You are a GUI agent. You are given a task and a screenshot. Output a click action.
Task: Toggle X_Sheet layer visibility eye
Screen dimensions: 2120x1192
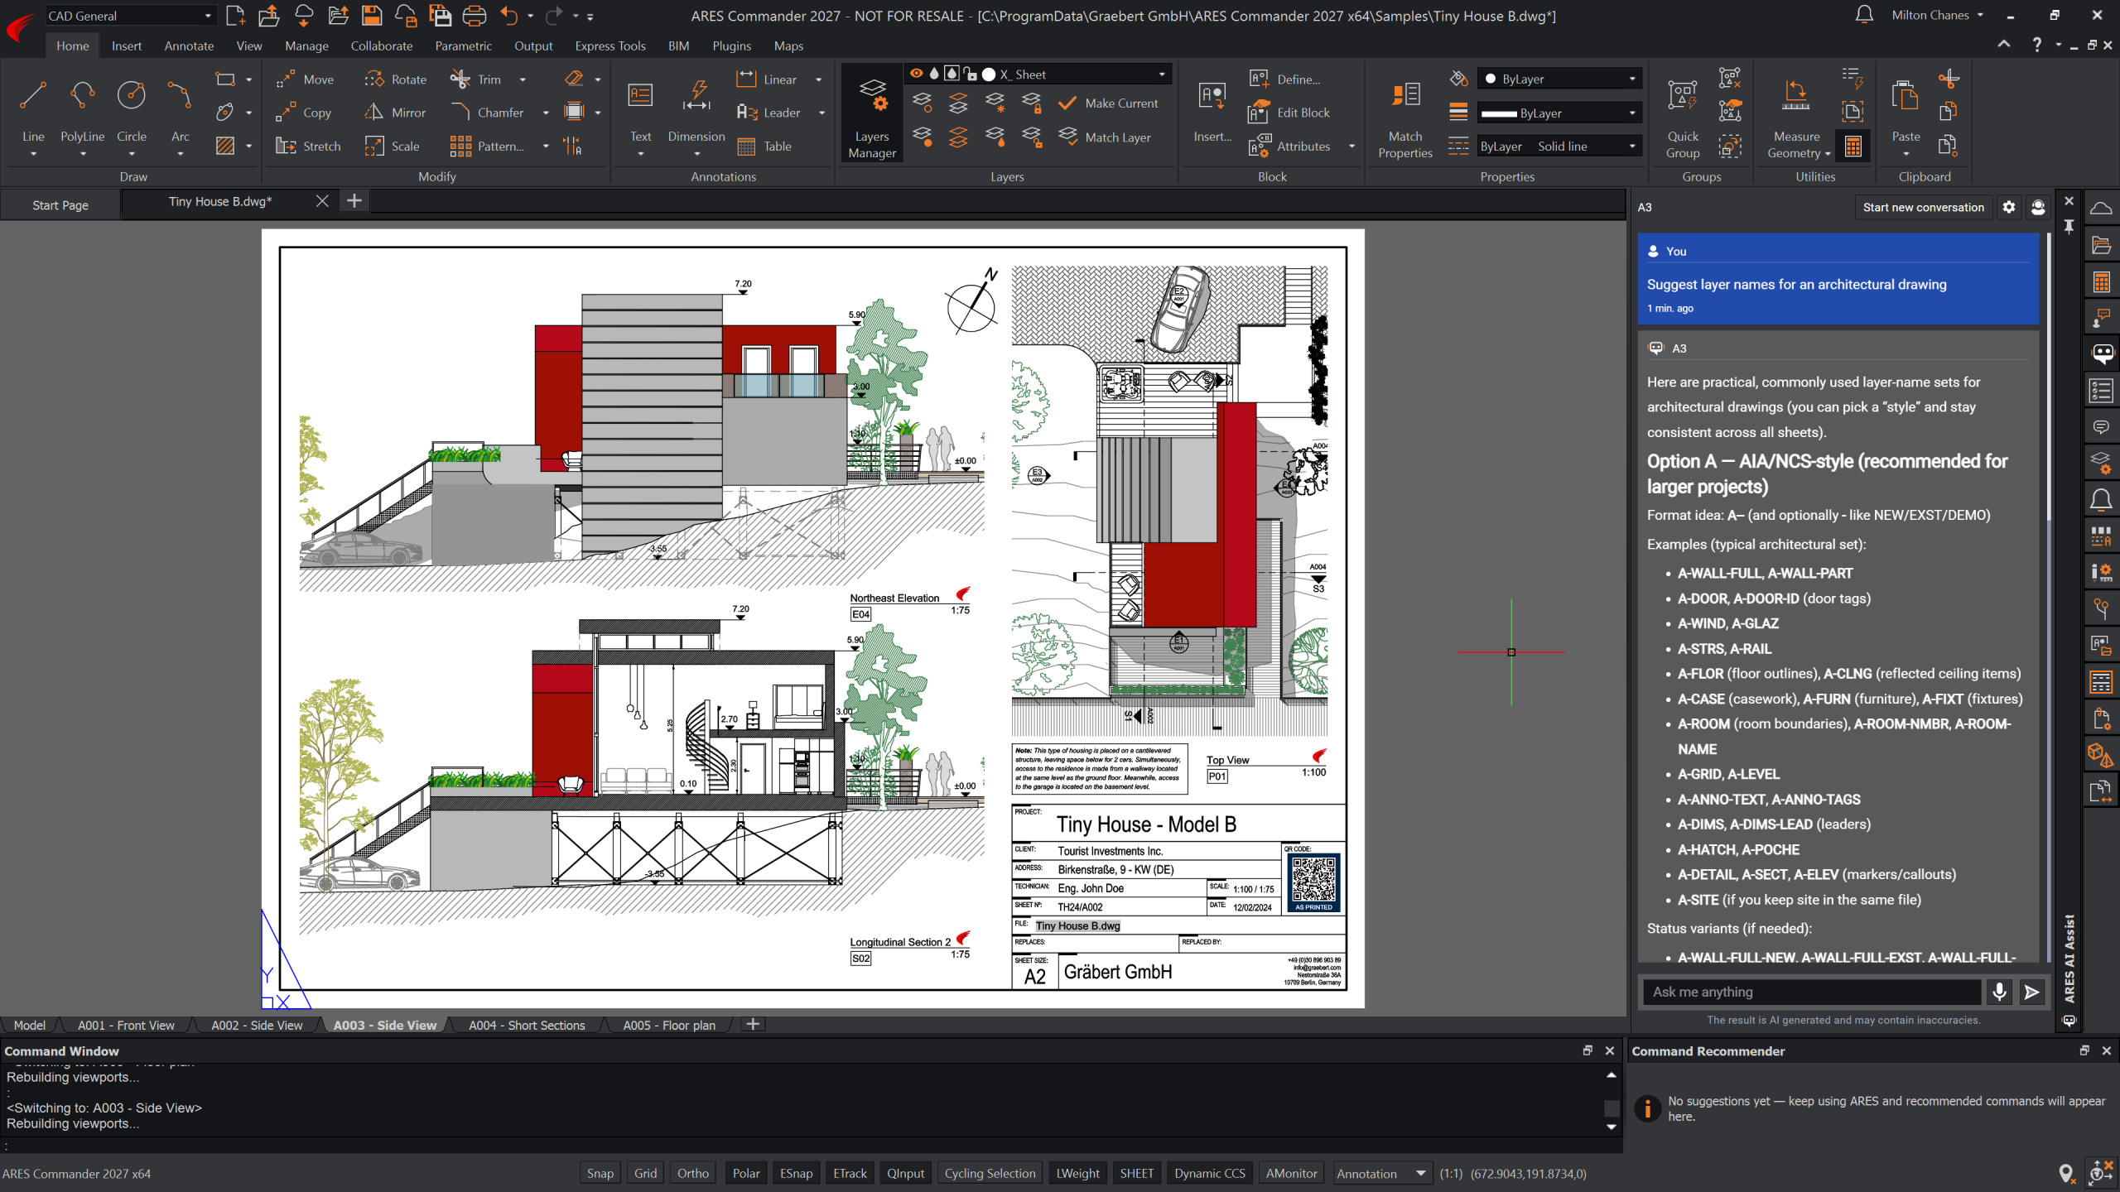tap(916, 74)
